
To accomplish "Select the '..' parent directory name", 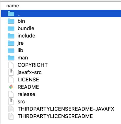I will tap(19, 15).
